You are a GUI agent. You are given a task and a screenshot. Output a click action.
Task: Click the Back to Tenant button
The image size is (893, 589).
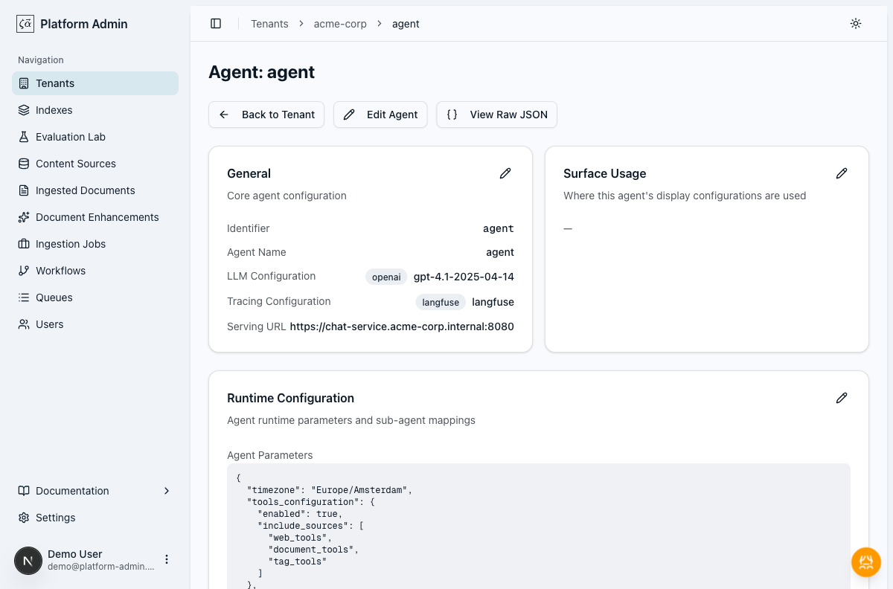tap(266, 115)
